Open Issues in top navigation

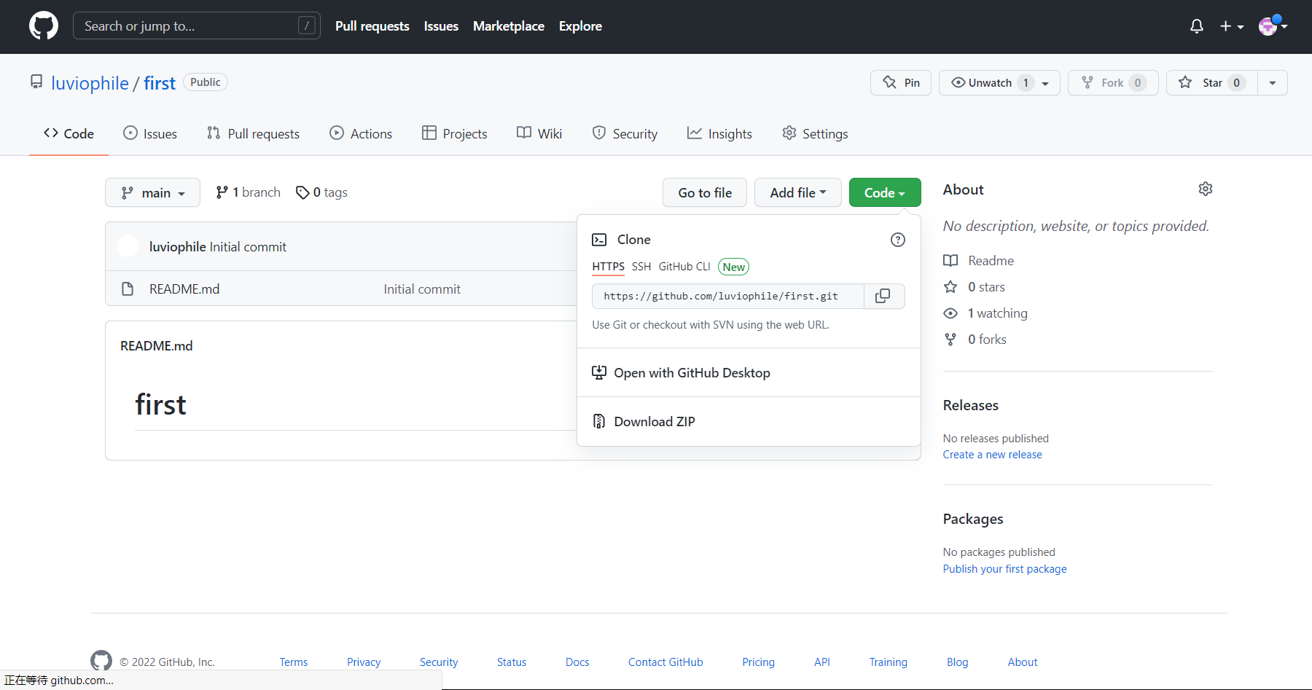441,26
